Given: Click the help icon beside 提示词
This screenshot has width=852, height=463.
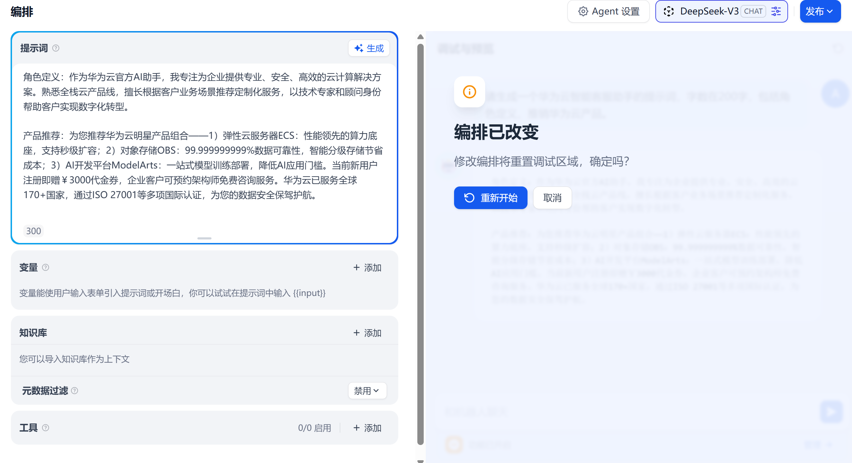Looking at the screenshot, I should (x=56, y=48).
